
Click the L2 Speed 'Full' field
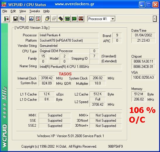[98, 99]
